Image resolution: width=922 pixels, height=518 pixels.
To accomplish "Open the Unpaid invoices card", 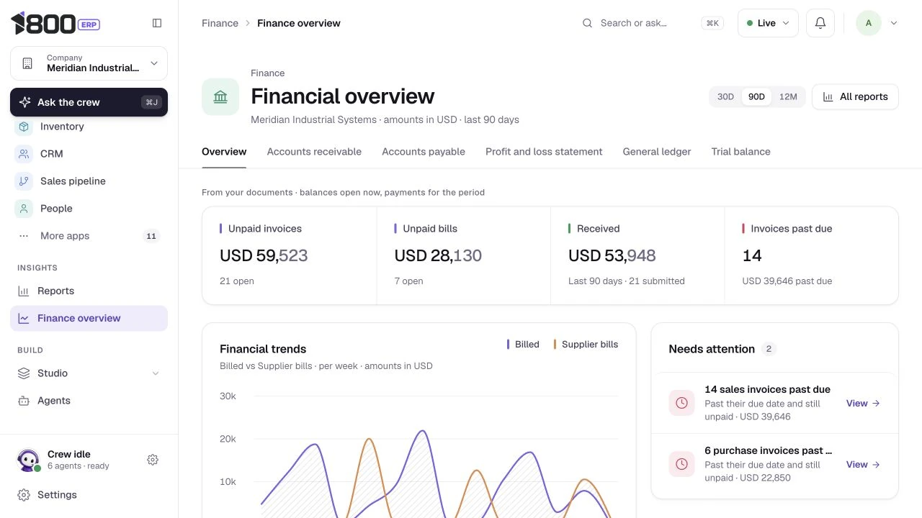I will 290,256.
